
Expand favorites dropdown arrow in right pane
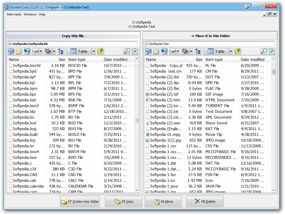[191, 51]
